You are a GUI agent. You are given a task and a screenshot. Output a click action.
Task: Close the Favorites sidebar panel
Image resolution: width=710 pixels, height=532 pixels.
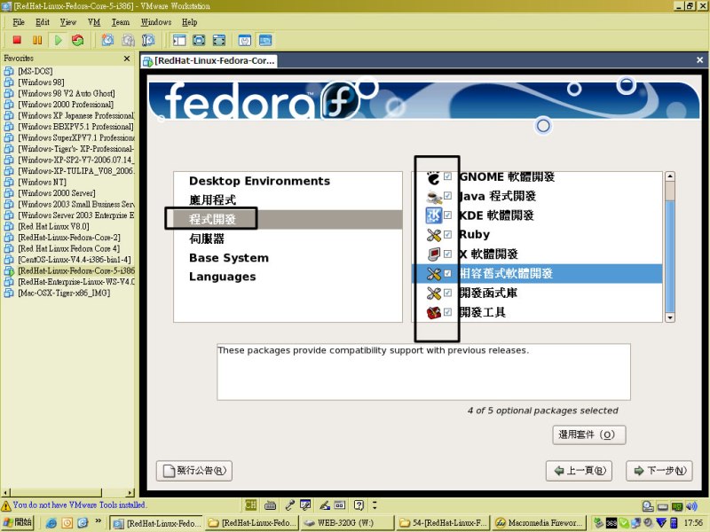click(x=127, y=59)
